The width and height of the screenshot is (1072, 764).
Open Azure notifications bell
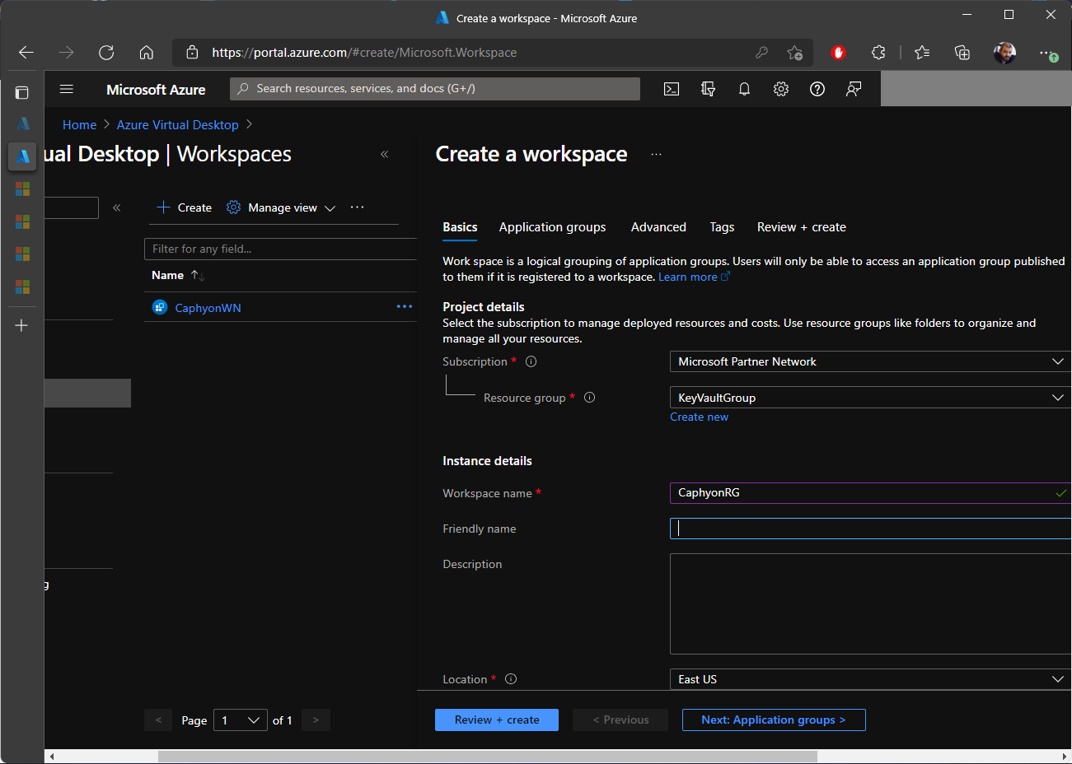744,89
